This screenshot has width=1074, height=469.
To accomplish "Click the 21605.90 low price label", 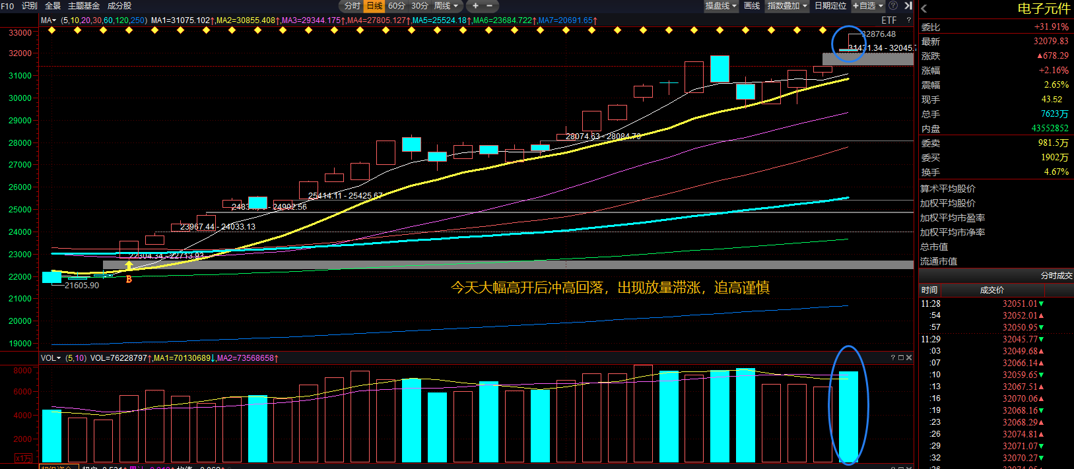I will (82, 286).
